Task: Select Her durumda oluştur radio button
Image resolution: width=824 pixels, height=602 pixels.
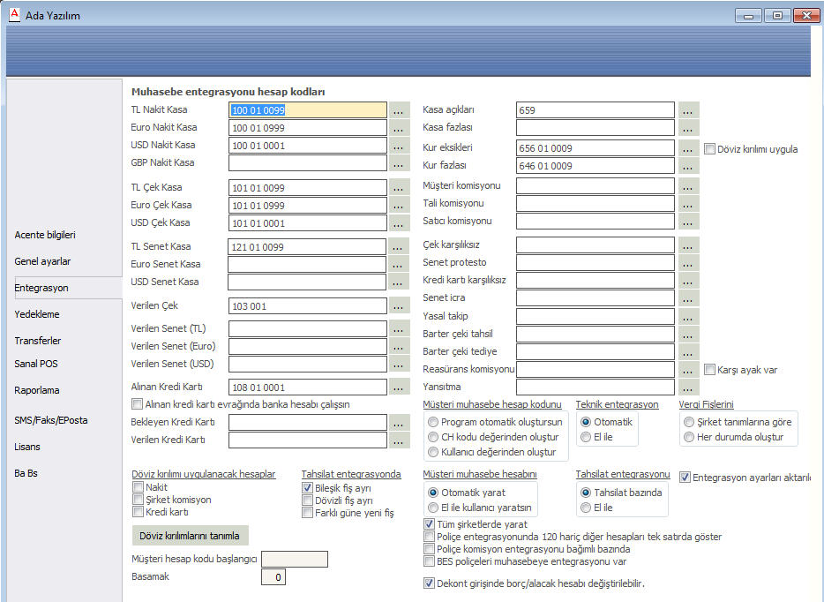Action: coord(689,437)
